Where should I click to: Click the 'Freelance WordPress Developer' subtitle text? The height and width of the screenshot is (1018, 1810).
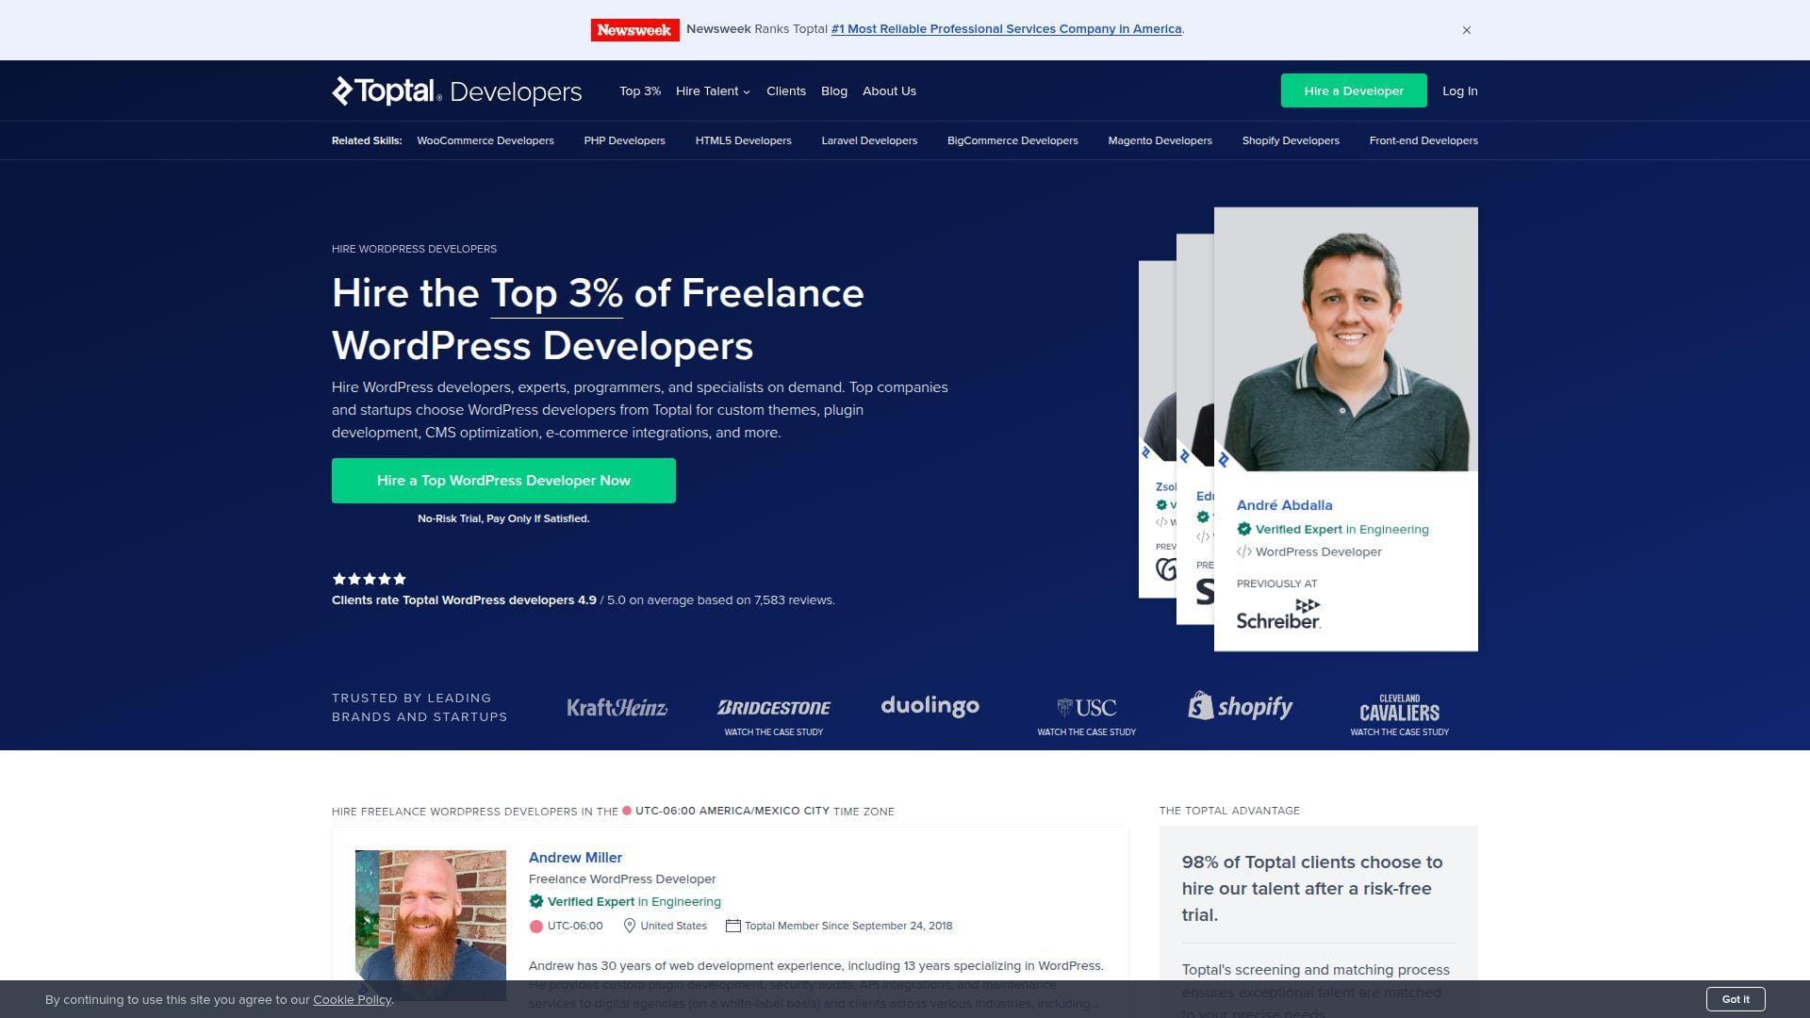coord(622,879)
